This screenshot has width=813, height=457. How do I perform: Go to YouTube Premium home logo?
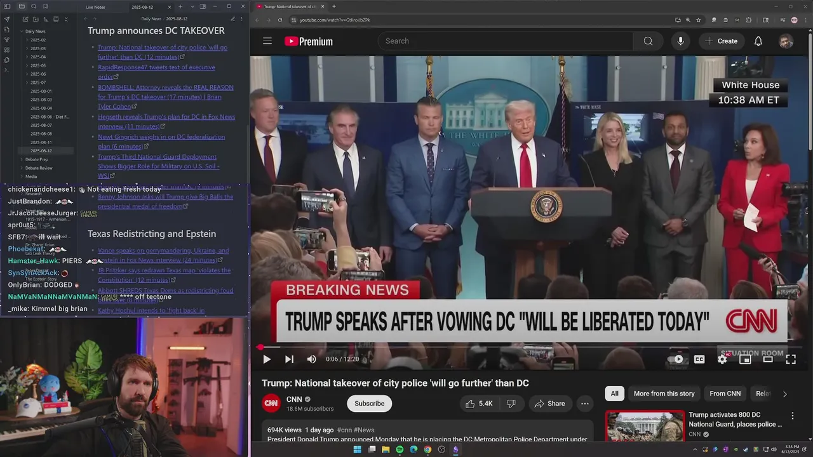coord(309,41)
